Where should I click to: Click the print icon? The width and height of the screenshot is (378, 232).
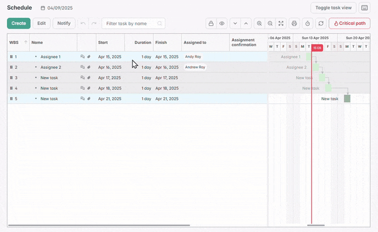click(x=294, y=24)
